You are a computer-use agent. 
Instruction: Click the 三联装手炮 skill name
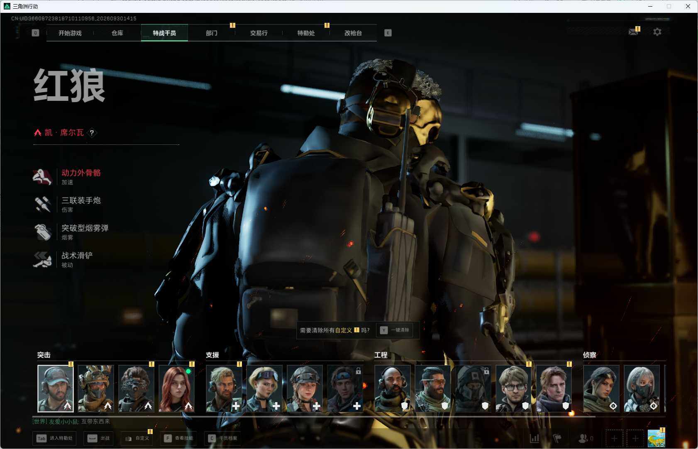pos(81,200)
